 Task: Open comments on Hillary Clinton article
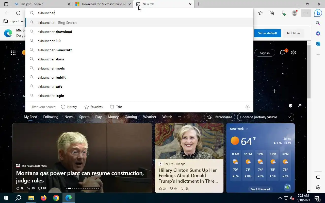[x=185, y=189]
